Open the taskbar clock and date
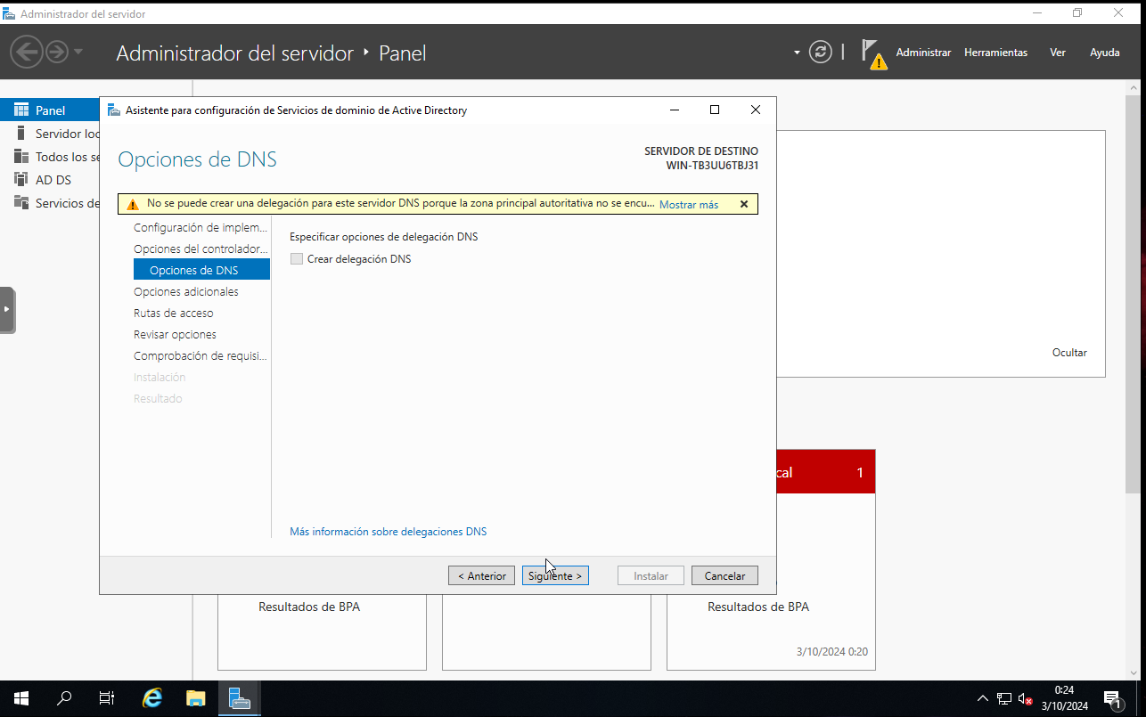Viewport: 1146px width, 717px height. (1065, 698)
